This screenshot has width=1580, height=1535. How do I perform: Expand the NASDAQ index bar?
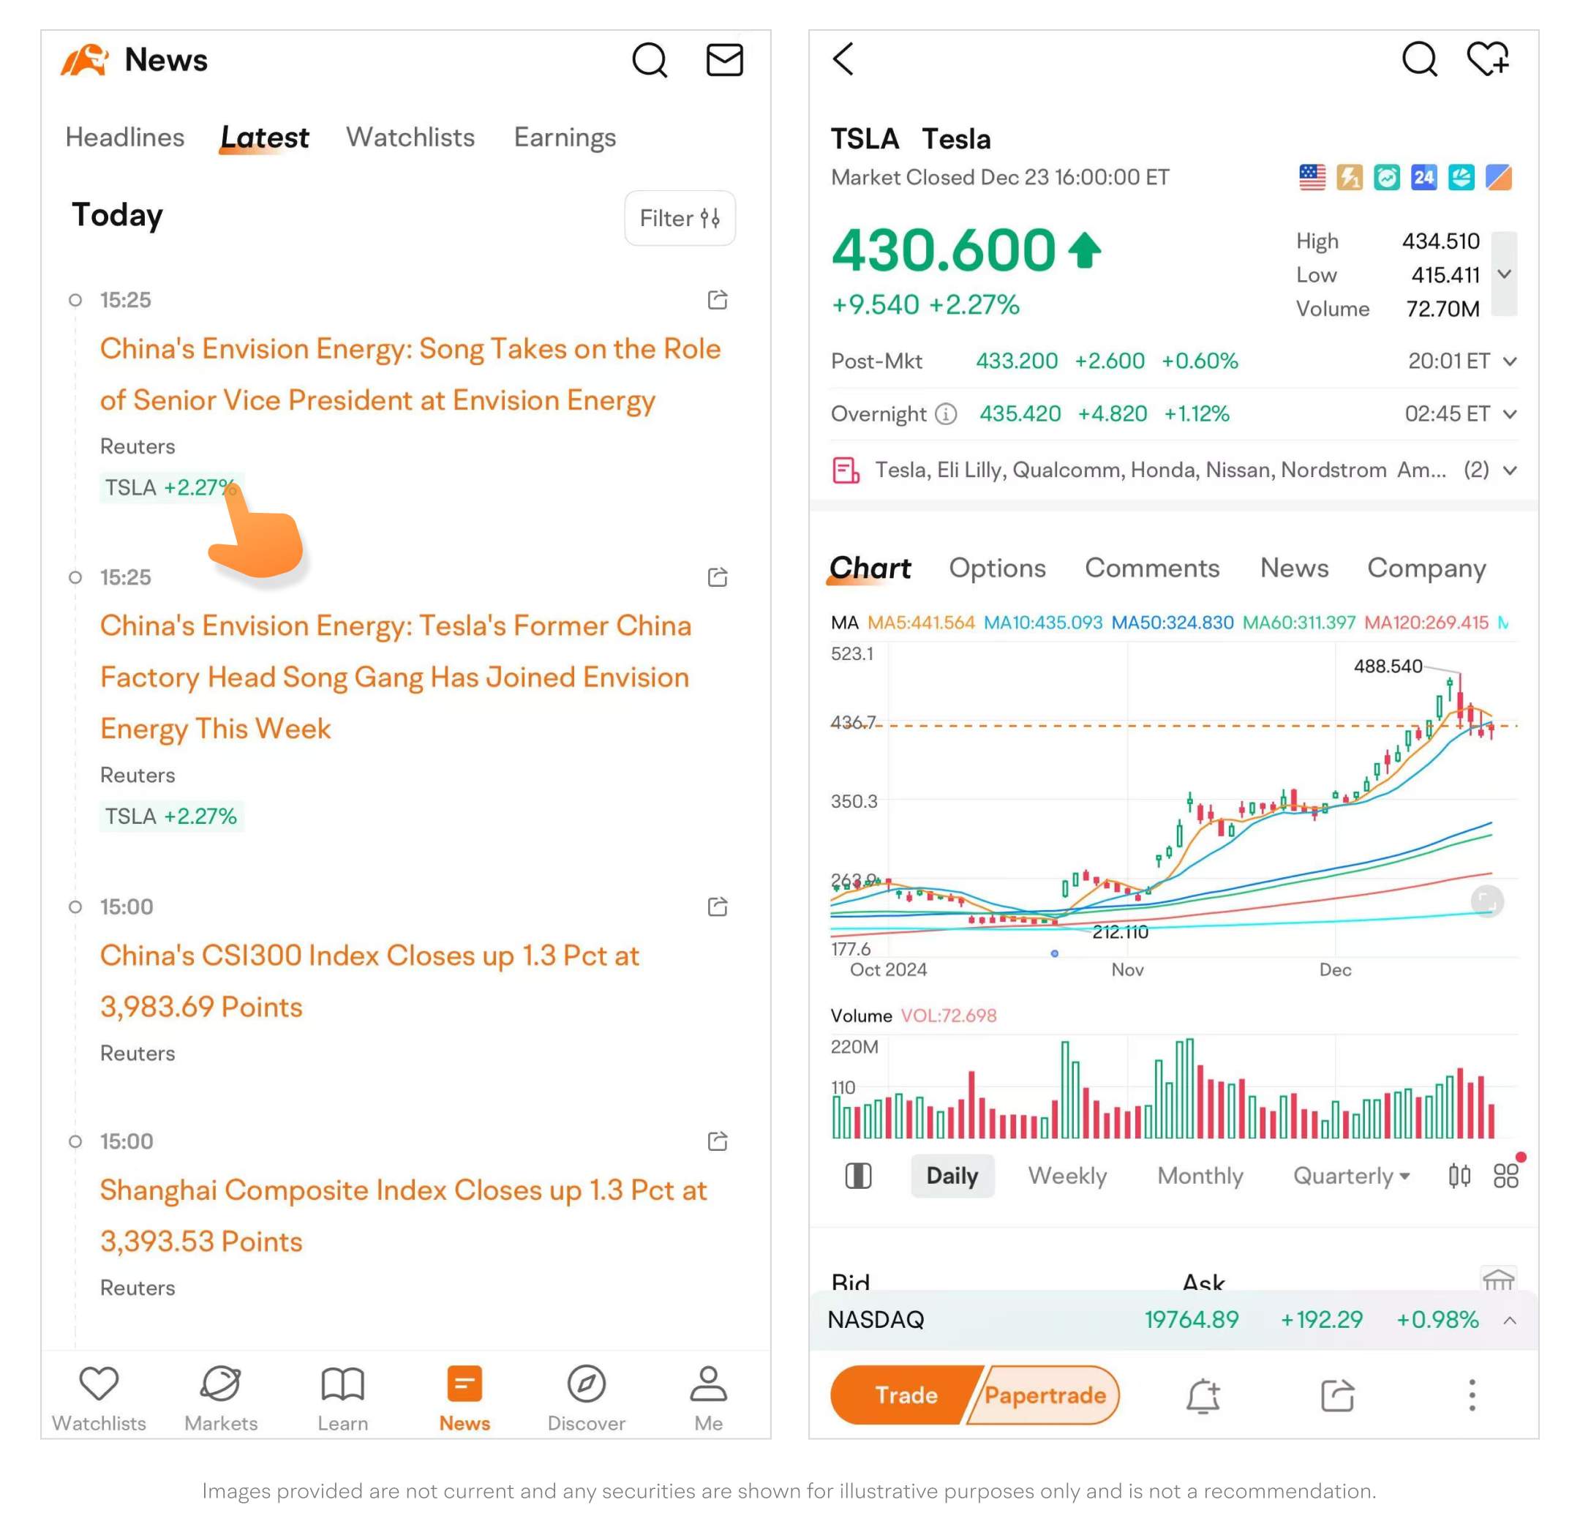pos(1510,1320)
